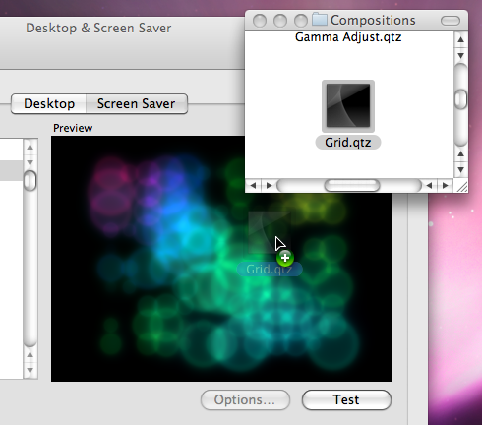The width and height of the screenshot is (482, 425).
Task: Select the Grid.qtz file icon
Action: [x=348, y=106]
